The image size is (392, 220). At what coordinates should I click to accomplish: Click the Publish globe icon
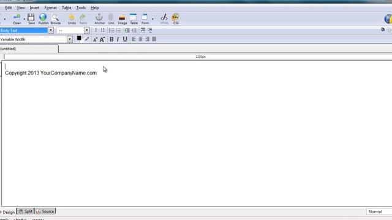click(43, 19)
